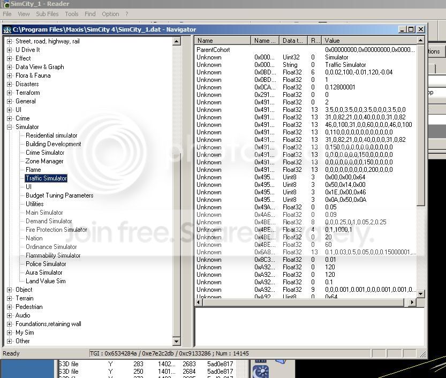Open the question mark help menu
446x378 pixels.
pyautogui.click(x=126, y=14)
